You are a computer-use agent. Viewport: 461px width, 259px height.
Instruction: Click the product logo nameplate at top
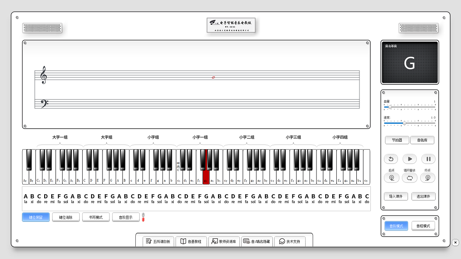(x=231, y=25)
